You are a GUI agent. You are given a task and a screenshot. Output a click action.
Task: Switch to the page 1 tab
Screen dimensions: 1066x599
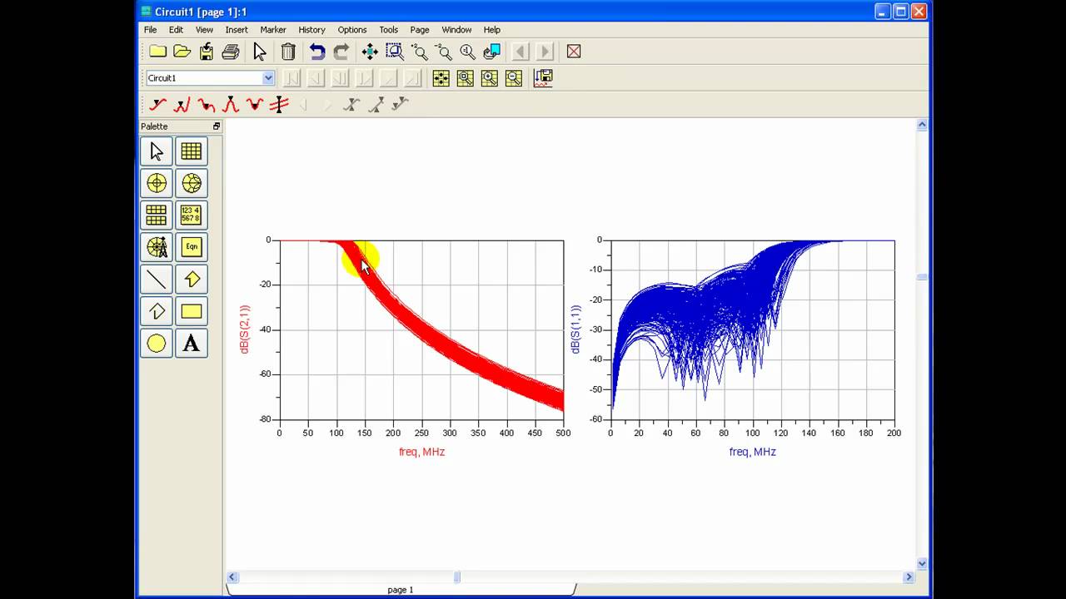click(401, 590)
